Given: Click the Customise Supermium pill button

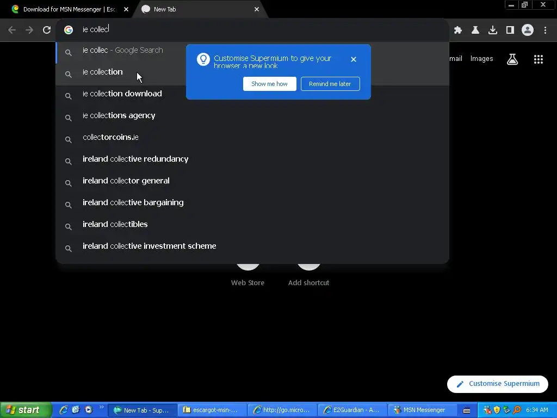Looking at the screenshot, I should coord(498,384).
